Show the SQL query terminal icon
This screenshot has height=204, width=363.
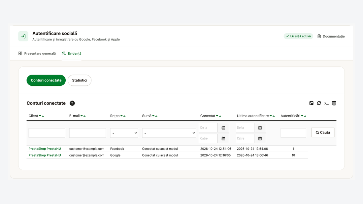(326, 103)
